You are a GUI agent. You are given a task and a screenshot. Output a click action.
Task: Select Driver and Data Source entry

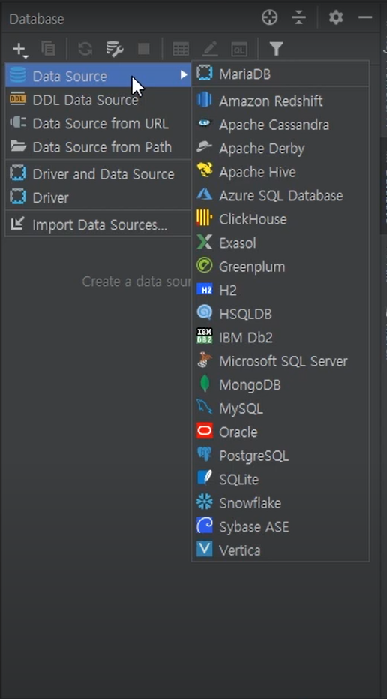98,174
